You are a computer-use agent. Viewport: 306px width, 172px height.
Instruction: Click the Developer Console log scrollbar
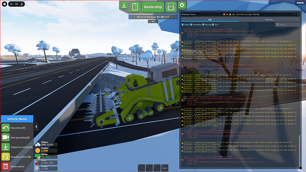[299, 150]
